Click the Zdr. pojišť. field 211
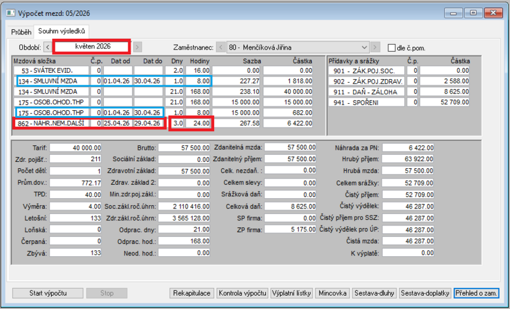510x309 pixels. tap(75, 159)
